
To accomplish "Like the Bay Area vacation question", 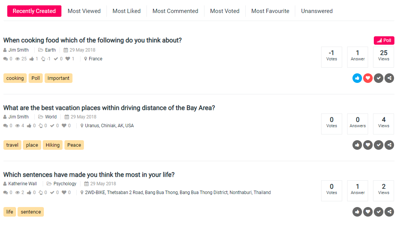I will tap(357, 145).
